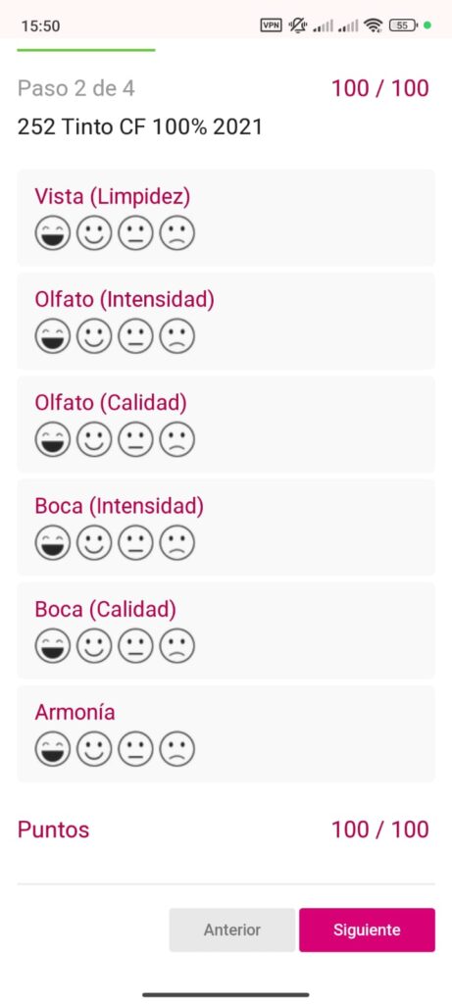Set Vista (Limpidez) to the neutral face
Image resolution: width=452 pixels, height=1004 pixels.
pos(135,233)
